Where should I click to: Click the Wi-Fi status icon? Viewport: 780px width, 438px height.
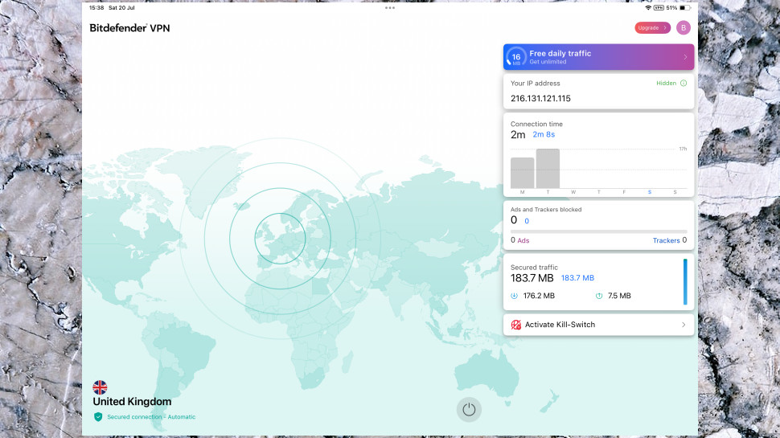click(648, 8)
